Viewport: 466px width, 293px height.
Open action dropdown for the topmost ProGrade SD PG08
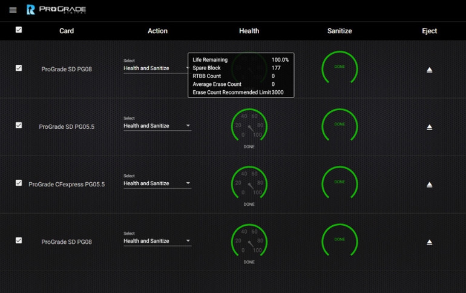156,68
